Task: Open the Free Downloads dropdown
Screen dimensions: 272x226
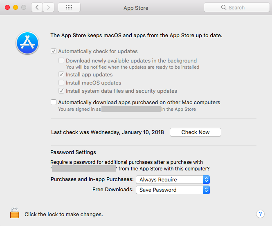Action: 173,190
